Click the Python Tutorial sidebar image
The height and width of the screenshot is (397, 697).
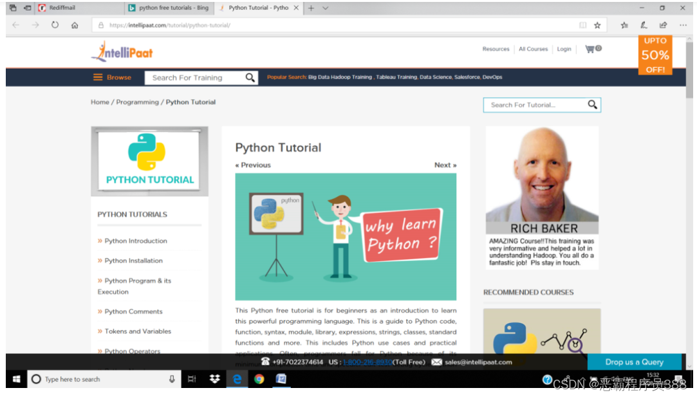pyautogui.click(x=149, y=161)
